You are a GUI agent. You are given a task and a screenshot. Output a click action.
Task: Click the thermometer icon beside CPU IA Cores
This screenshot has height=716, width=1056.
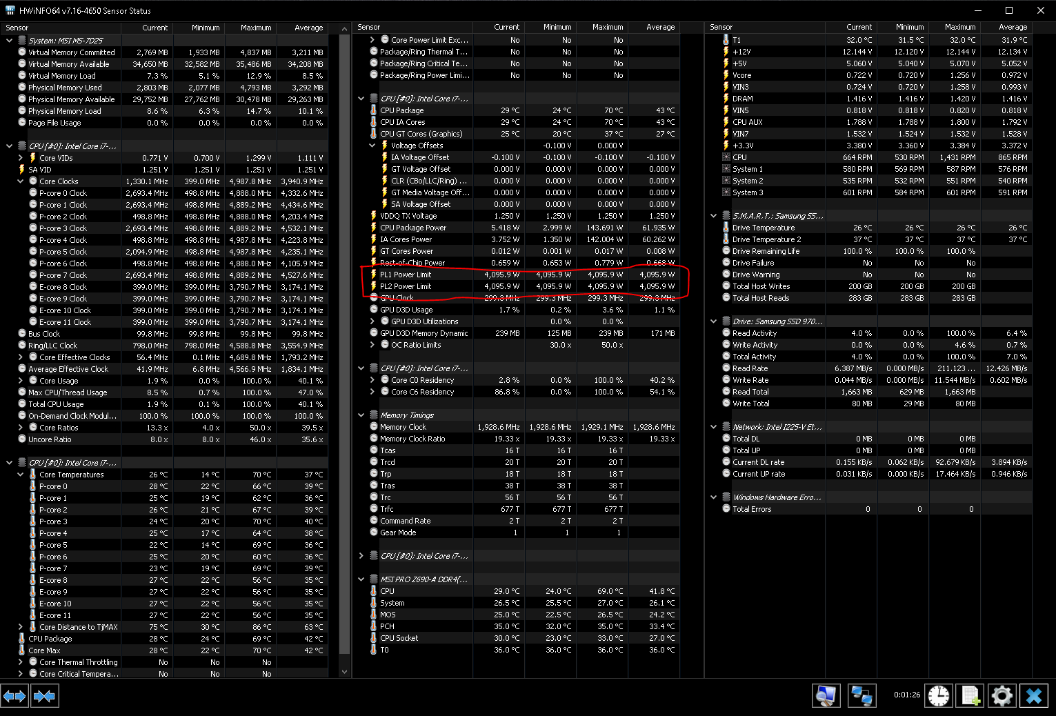click(373, 122)
